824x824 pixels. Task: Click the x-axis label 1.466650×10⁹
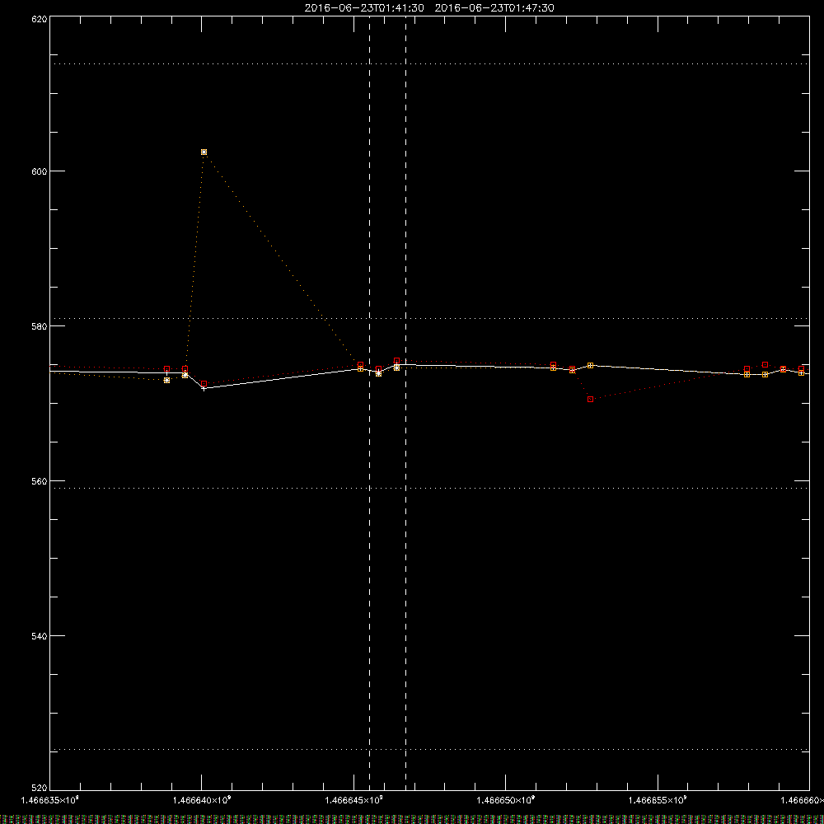[x=506, y=800]
